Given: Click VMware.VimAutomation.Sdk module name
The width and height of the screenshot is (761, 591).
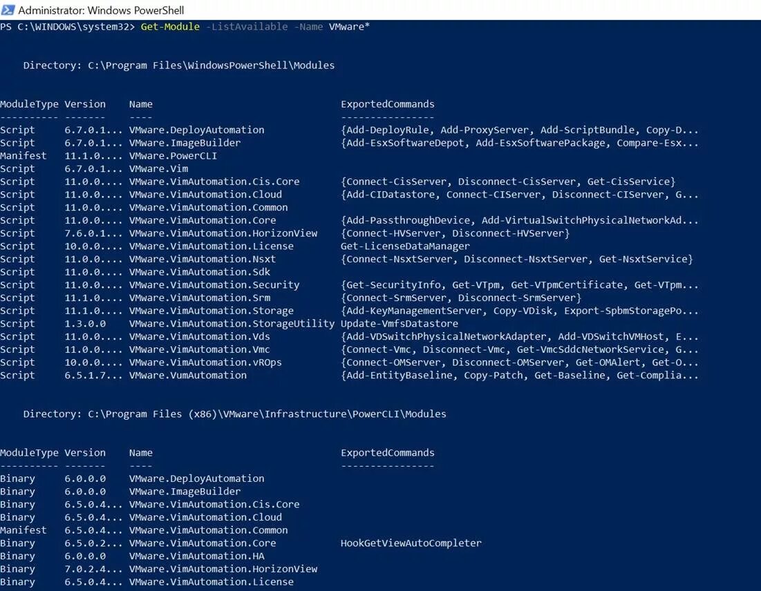Looking at the screenshot, I should pyautogui.click(x=200, y=272).
